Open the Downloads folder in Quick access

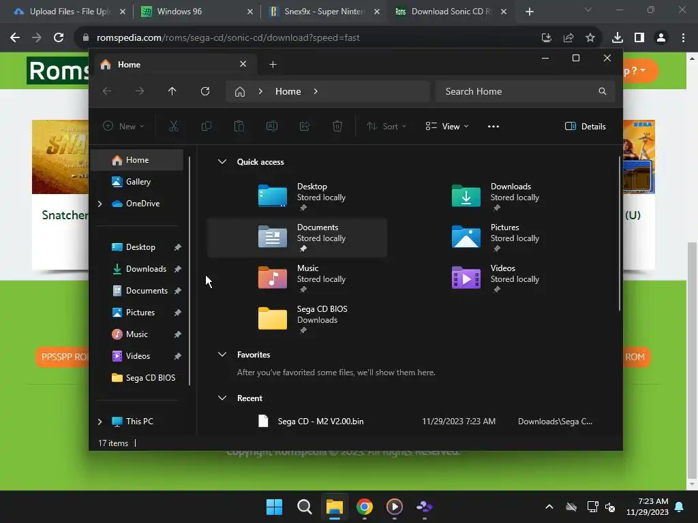[491, 197]
